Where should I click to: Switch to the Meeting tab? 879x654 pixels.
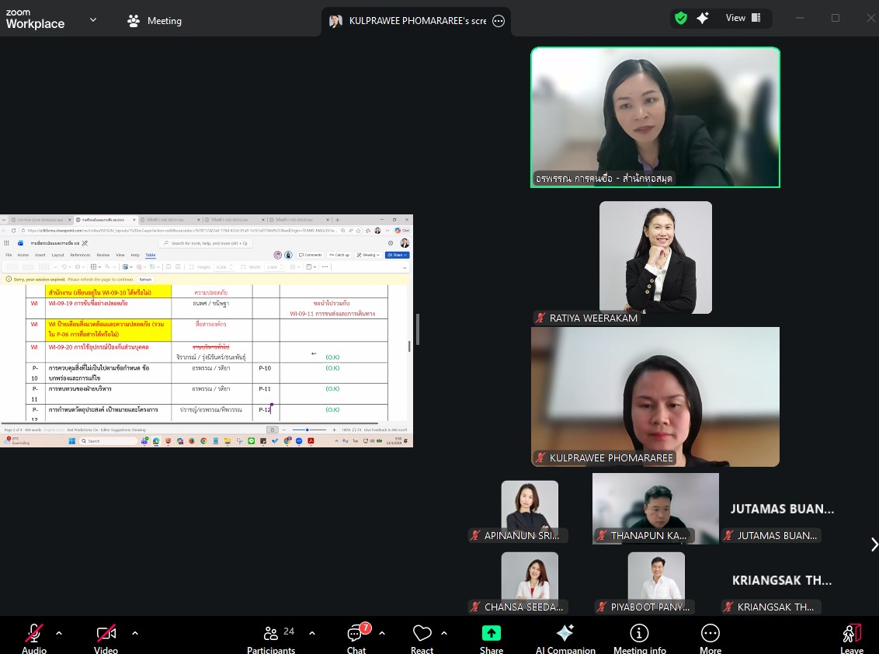pos(155,21)
